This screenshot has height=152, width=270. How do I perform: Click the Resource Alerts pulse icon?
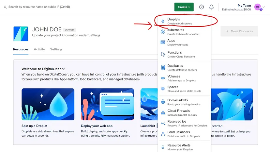click(163, 147)
